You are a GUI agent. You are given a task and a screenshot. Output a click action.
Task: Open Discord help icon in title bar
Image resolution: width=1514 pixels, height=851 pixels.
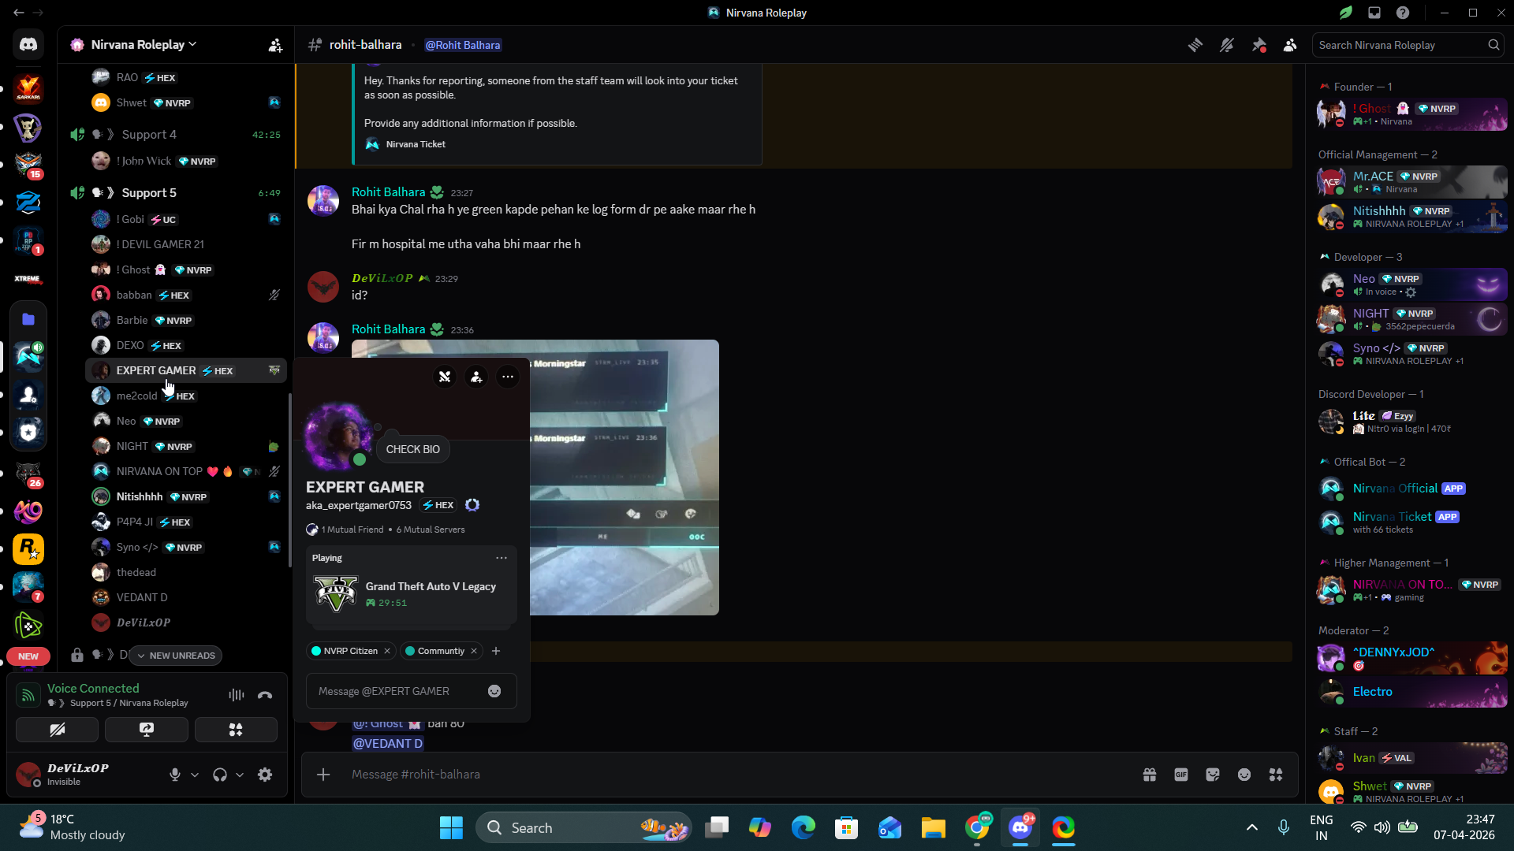pyautogui.click(x=1403, y=13)
